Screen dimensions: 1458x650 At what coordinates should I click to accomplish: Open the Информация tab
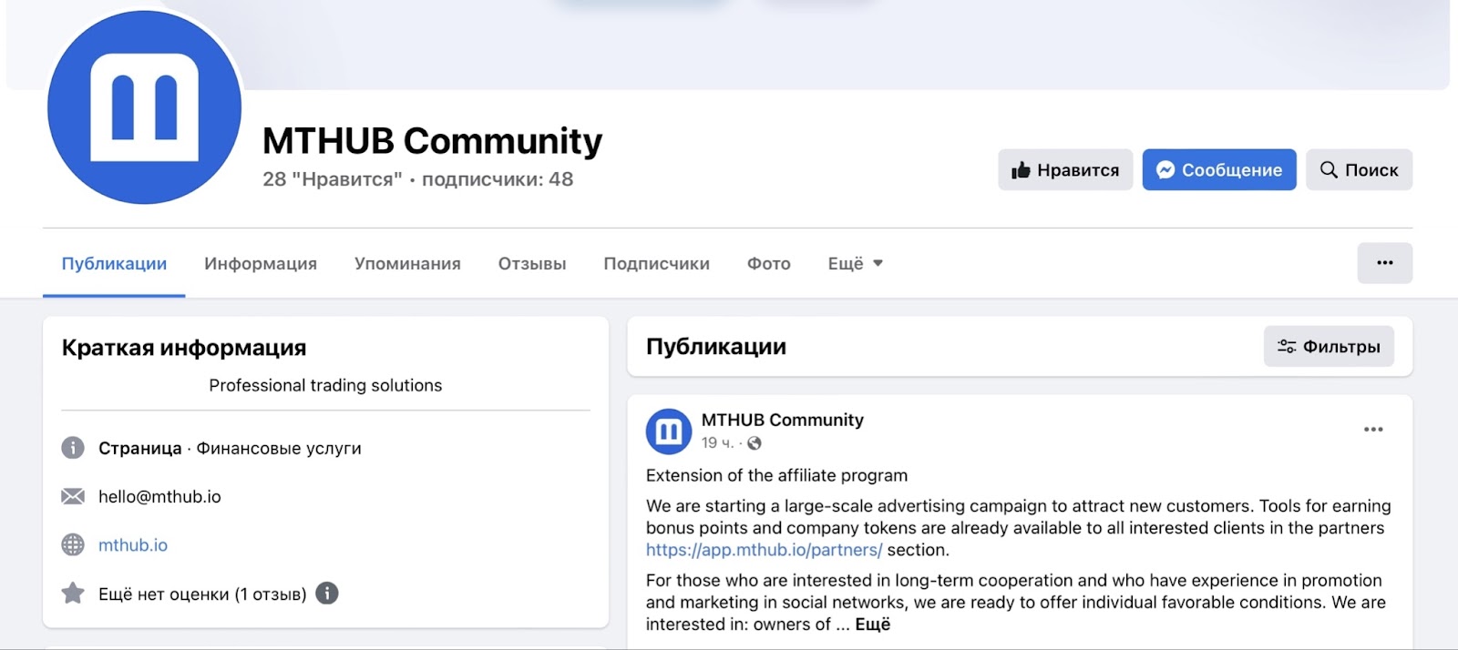tap(261, 264)
